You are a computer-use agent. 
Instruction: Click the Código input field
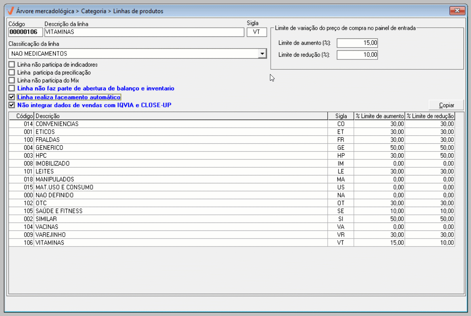coord(25,32)
